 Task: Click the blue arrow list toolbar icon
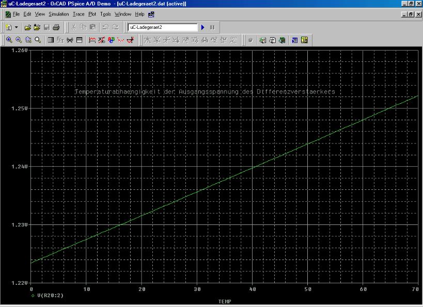[x=294, y=40]
